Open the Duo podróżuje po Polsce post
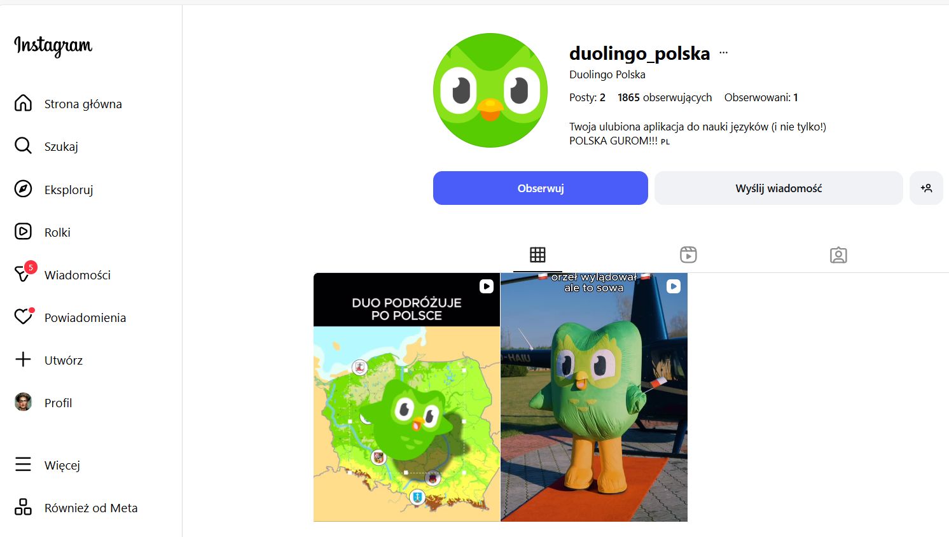Viewport: 949px width, 537px height. [406, 397]
